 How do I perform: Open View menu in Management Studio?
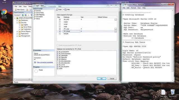25,6
